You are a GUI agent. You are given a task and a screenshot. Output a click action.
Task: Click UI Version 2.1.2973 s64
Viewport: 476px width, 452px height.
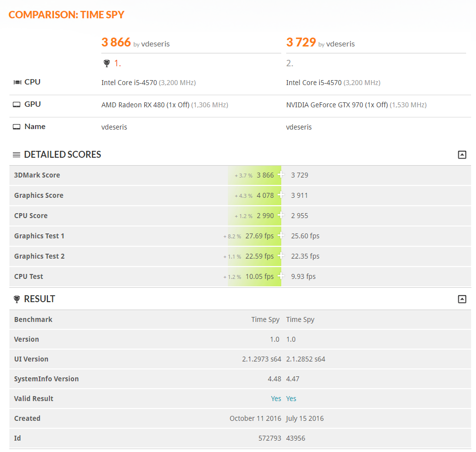[x=261, y=359]
